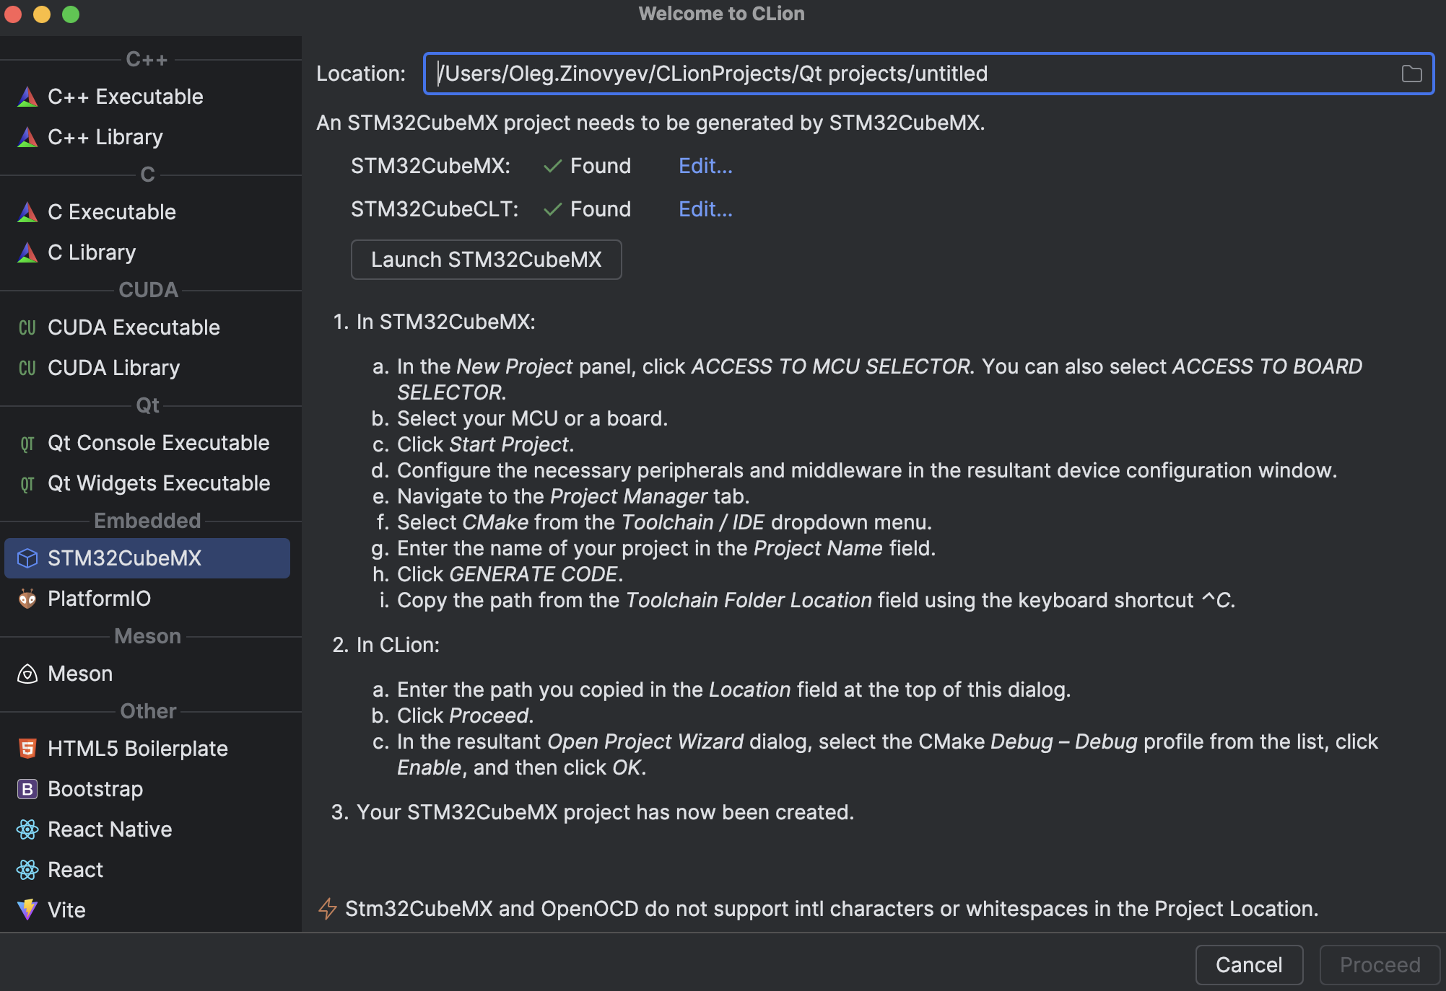Image resolution: width=1446 pixels, height=991 pixels.
Task: Click the HTML5 Boilerplate icon
Action: tap(27, 748)
